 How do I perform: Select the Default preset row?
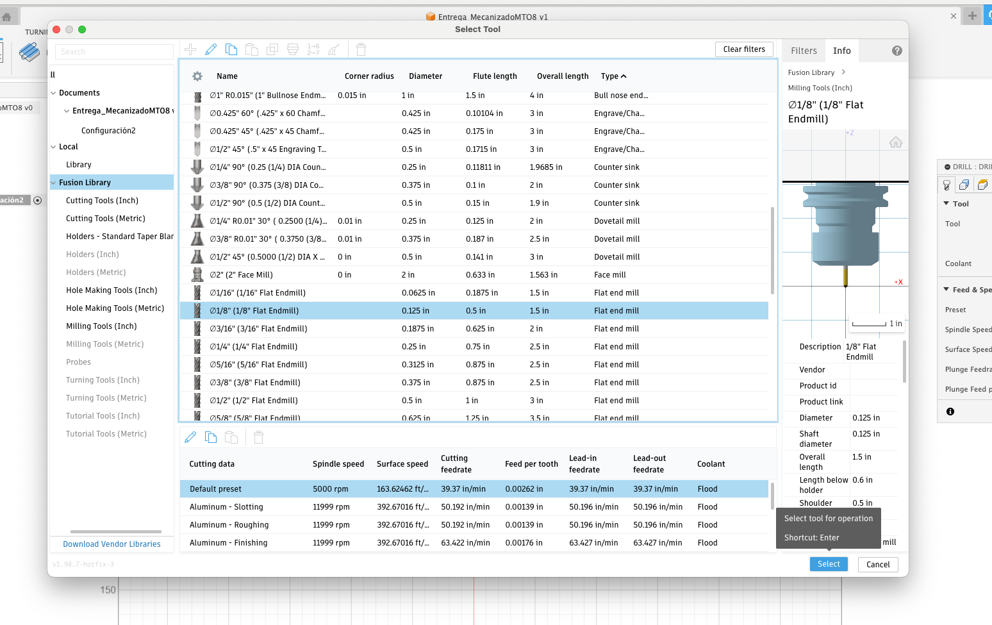tap(474, 489)
